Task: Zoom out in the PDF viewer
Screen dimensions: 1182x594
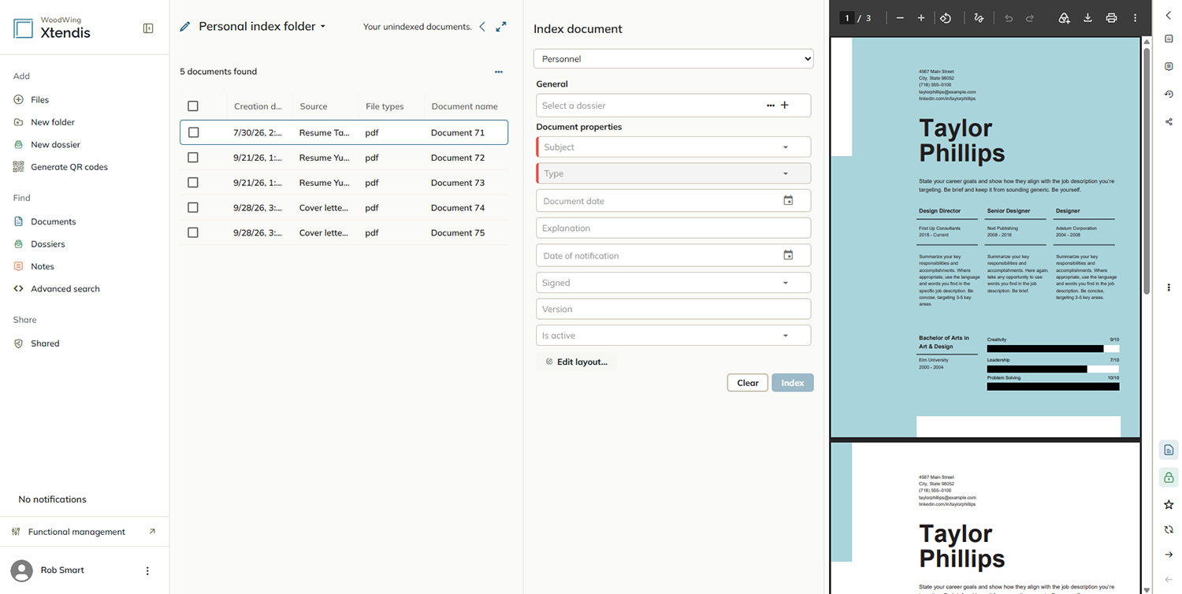Action: [x=900, y=18]
